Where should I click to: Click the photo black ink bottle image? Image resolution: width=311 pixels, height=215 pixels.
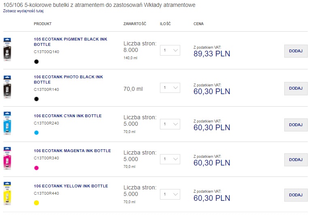pos(7,88)
